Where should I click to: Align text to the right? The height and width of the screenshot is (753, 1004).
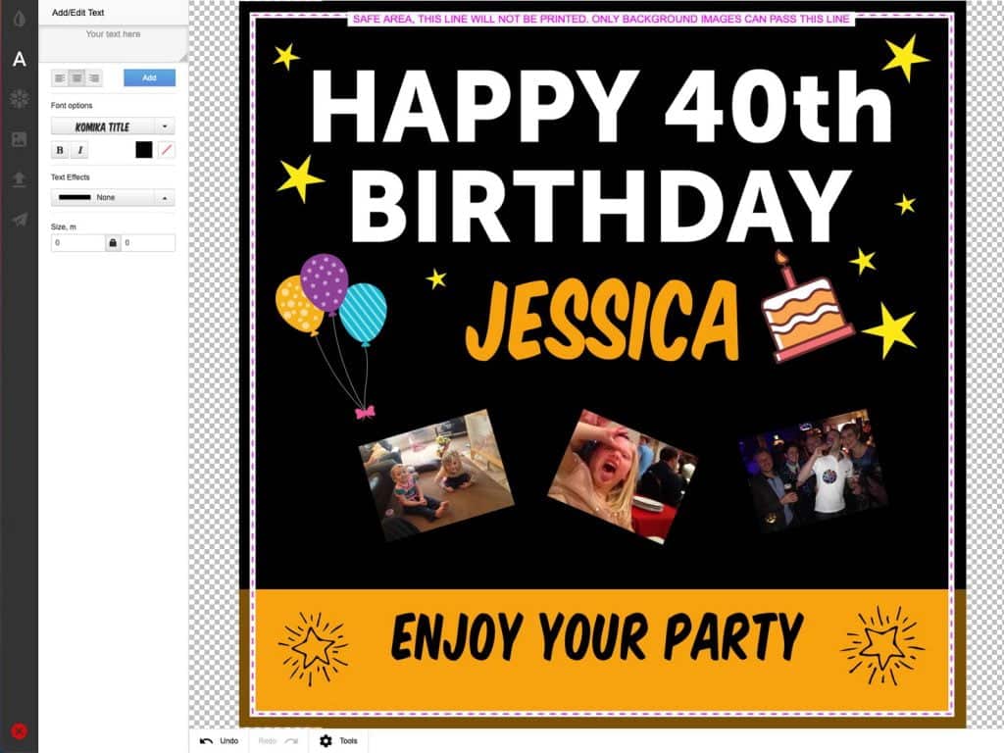click(x=94, y=77)
